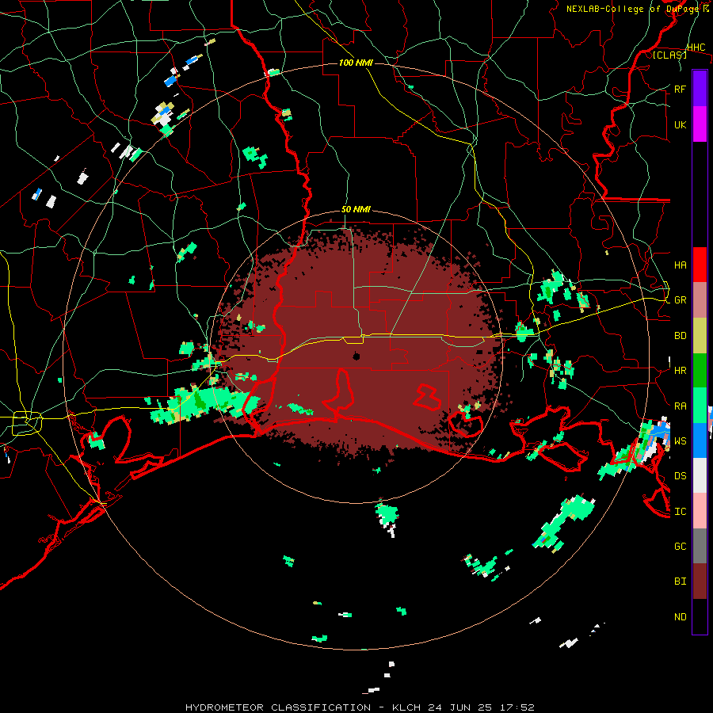The width and height of the screenshot is (713, 713).
Task: Click the 'RA' legend label
Action: click(x=680, y=406)
